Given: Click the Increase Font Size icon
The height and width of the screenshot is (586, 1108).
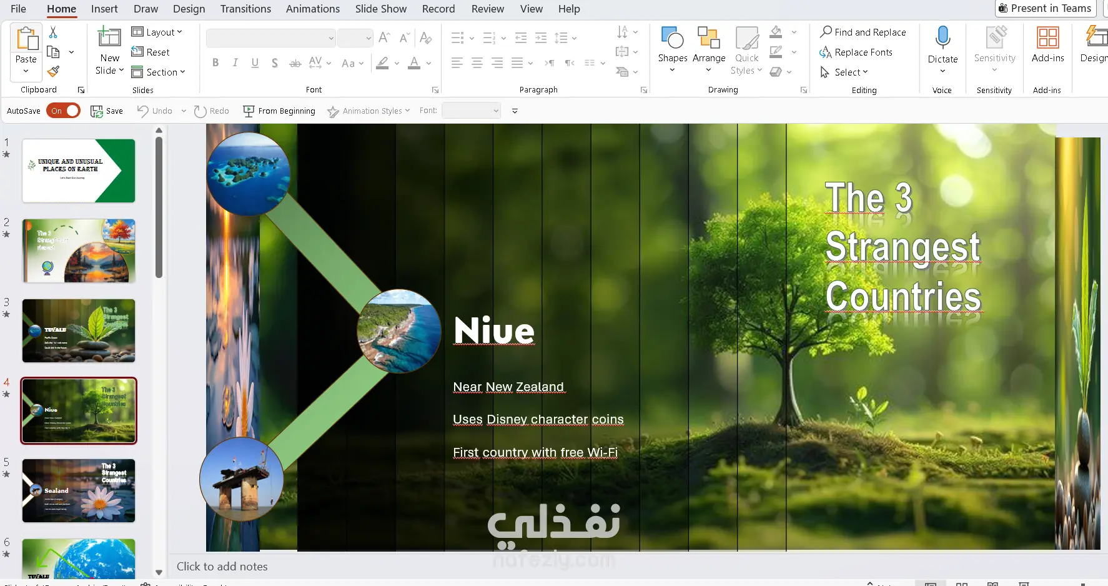Looking at the screenshot, I should pyautogui.click(x=384, y=38).
